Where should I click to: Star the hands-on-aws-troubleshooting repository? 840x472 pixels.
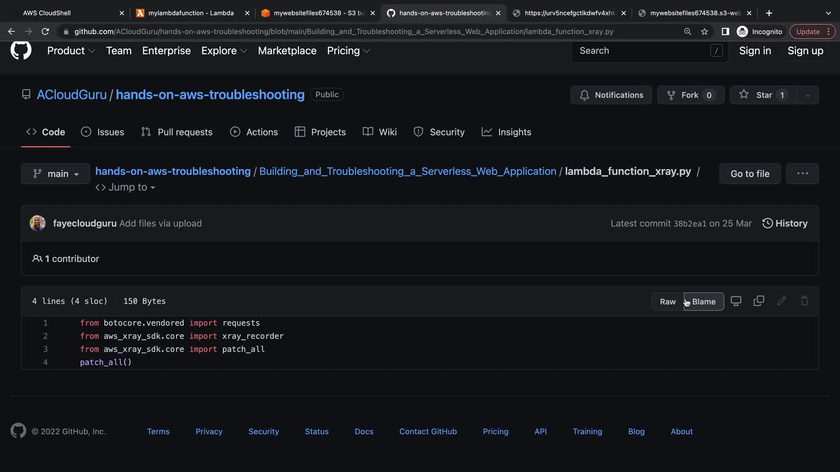(763, 95)
